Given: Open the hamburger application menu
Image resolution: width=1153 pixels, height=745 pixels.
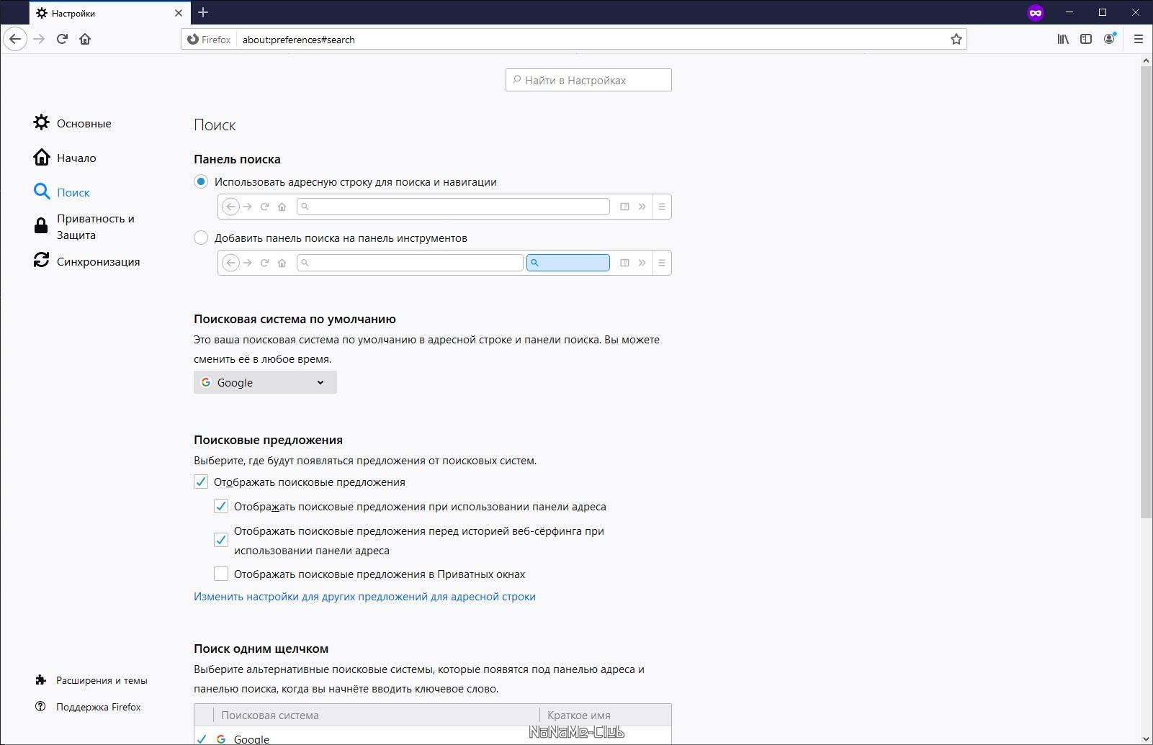Looking at the screenshot, I should click(1138, 39).
